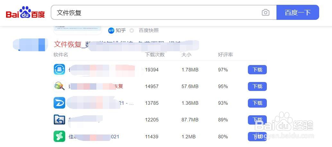Click the 11439 download count
Screen dimensions: 332x147
[152, 137]
